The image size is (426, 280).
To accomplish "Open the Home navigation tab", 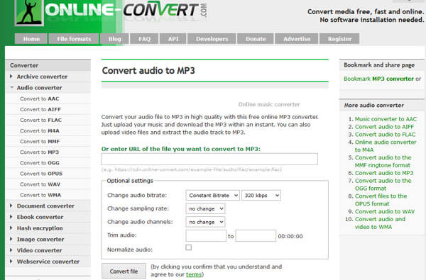I will click(x=31, y=39).
